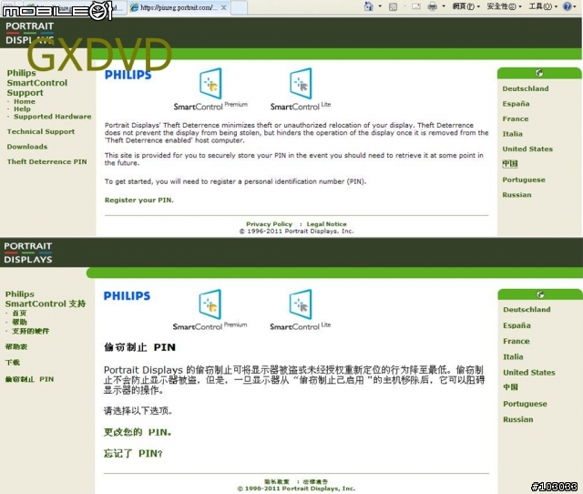Choose España in English page country list

click(516, 104)
